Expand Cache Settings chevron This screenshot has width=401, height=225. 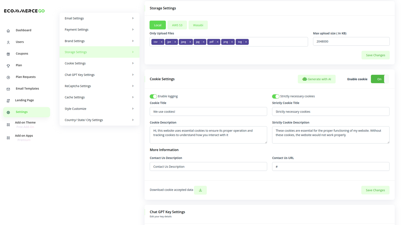point(133,97)
